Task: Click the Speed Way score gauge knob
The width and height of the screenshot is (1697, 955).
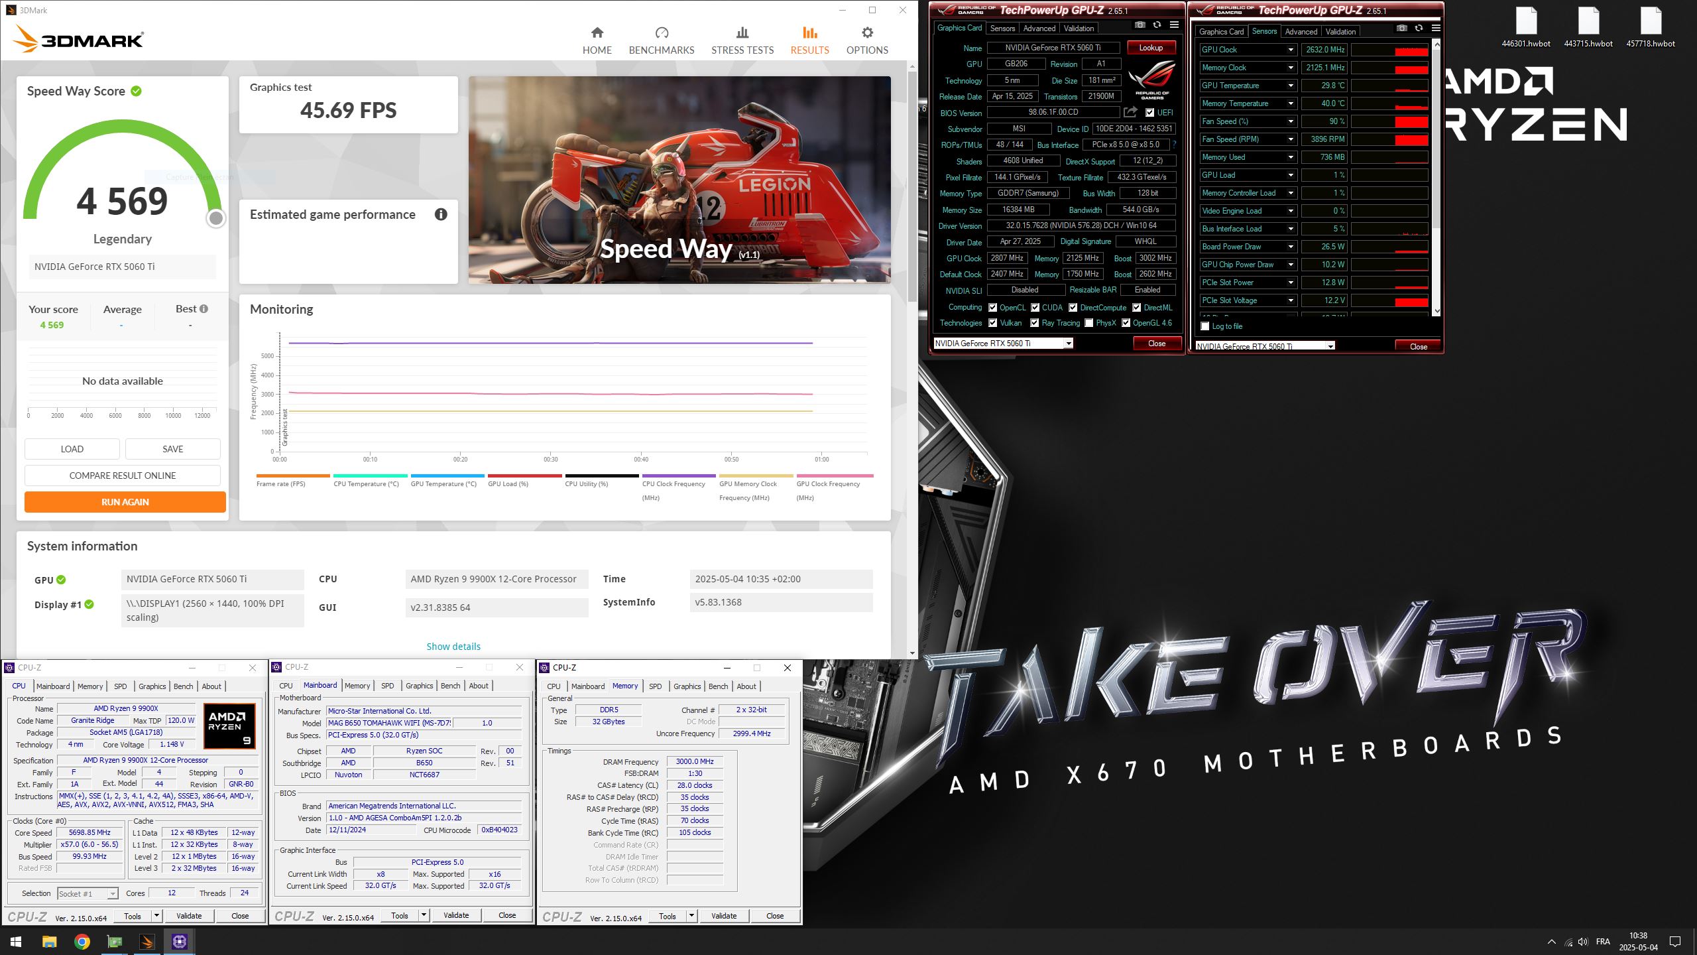Action: click(216, 218)
